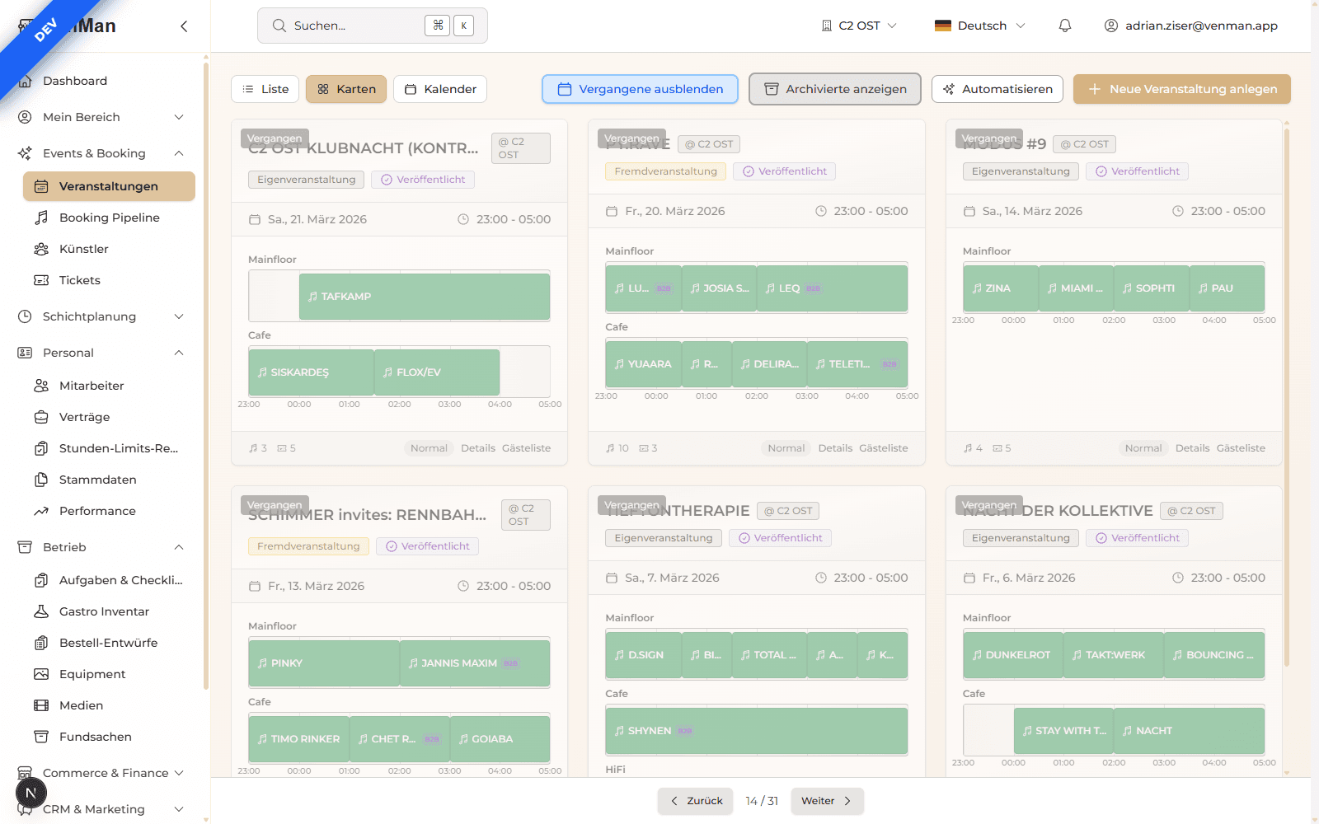Screen dimensions: 1319x824
Task: Click the Mitarbeiter users icon
Action: [41, 386]
